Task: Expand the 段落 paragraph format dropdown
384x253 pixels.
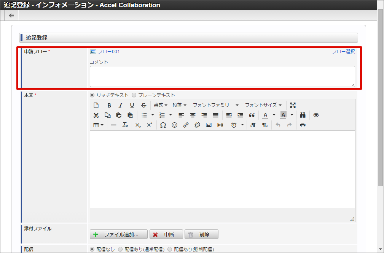Action: coord(180,105)
